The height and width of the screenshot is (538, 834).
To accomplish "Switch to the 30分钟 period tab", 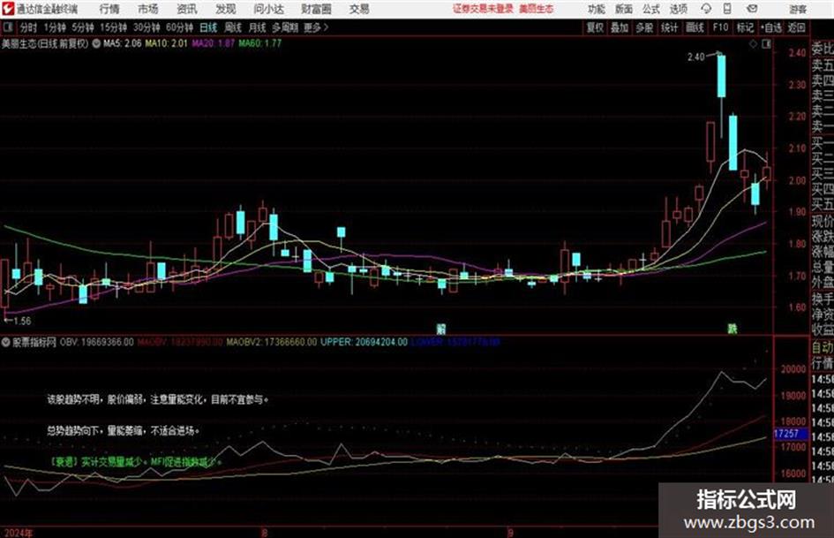I will click(x=147, y=27).
